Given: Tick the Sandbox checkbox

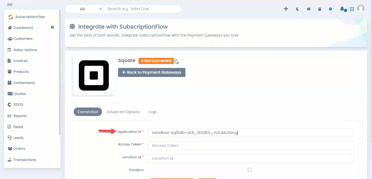Looking at the screenshot, I should pos(250,170).
